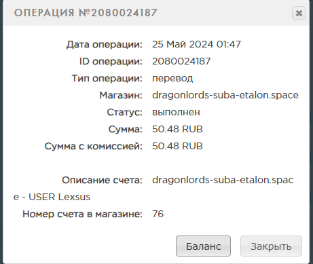313x264 pixels.
Task: Click the Описание счета label
Action: 102,180
